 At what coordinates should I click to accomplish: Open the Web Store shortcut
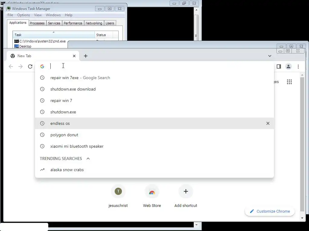click(152, 197)
